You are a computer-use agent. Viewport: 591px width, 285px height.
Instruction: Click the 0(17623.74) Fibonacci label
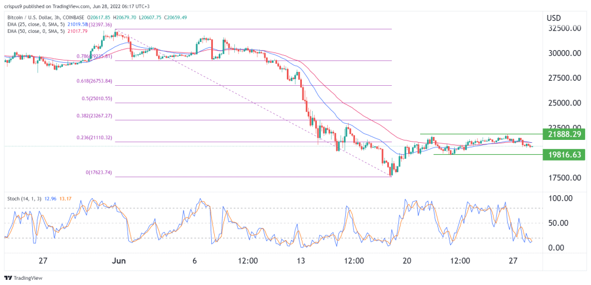click(x=99, y=172)
